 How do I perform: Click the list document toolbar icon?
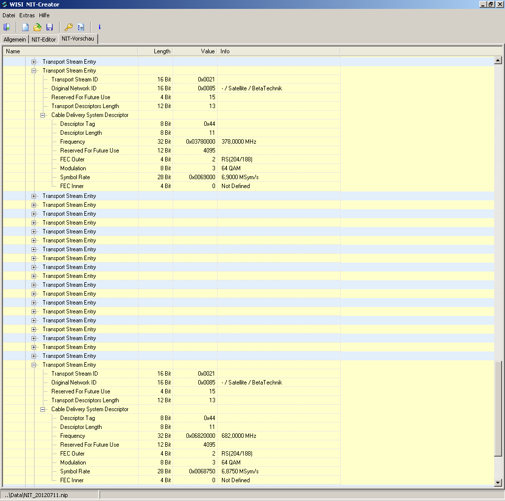[81, 27]
